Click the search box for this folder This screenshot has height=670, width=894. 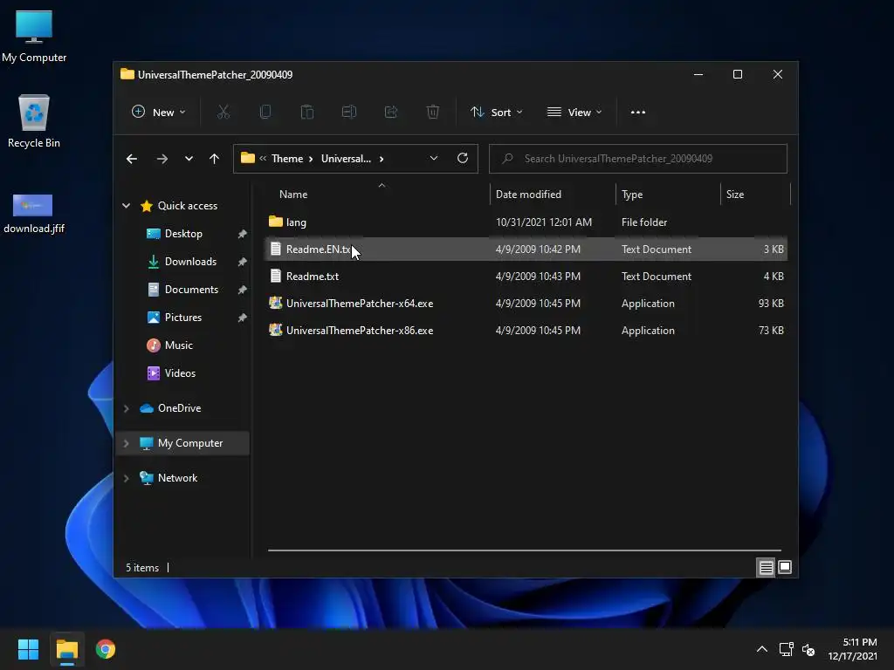point(638,159)
